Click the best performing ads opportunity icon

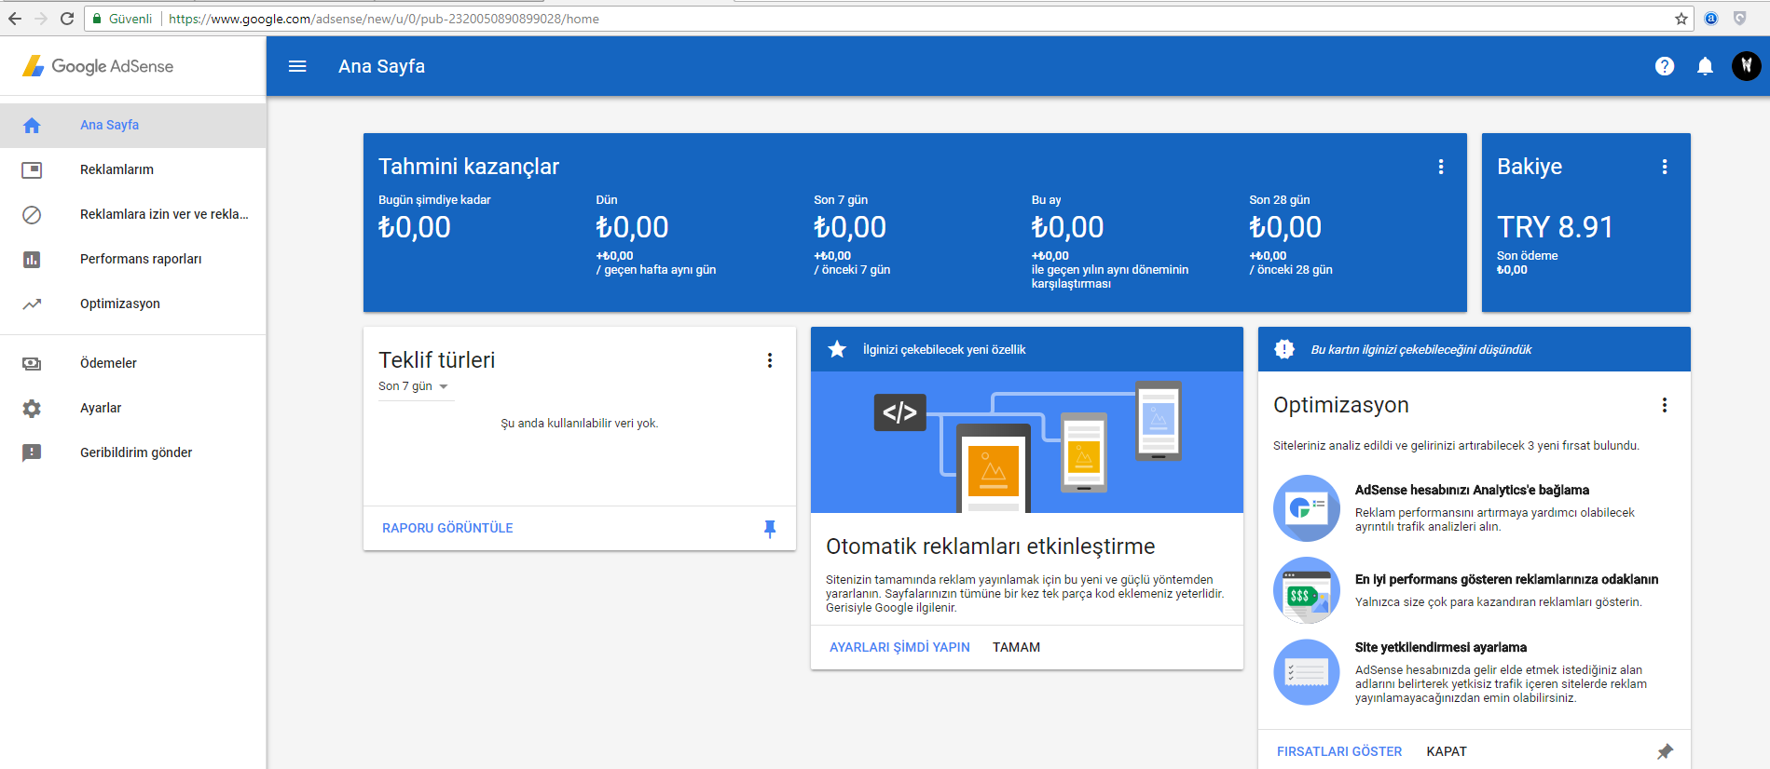(1307, 590)
